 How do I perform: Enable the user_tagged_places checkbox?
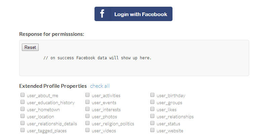click(x=23, y=130)
